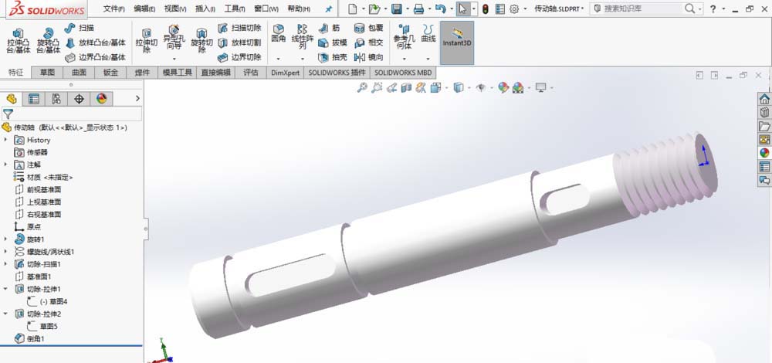
Task: Open the Appearances color ball in task pane
Action: (x=764, y=152)
